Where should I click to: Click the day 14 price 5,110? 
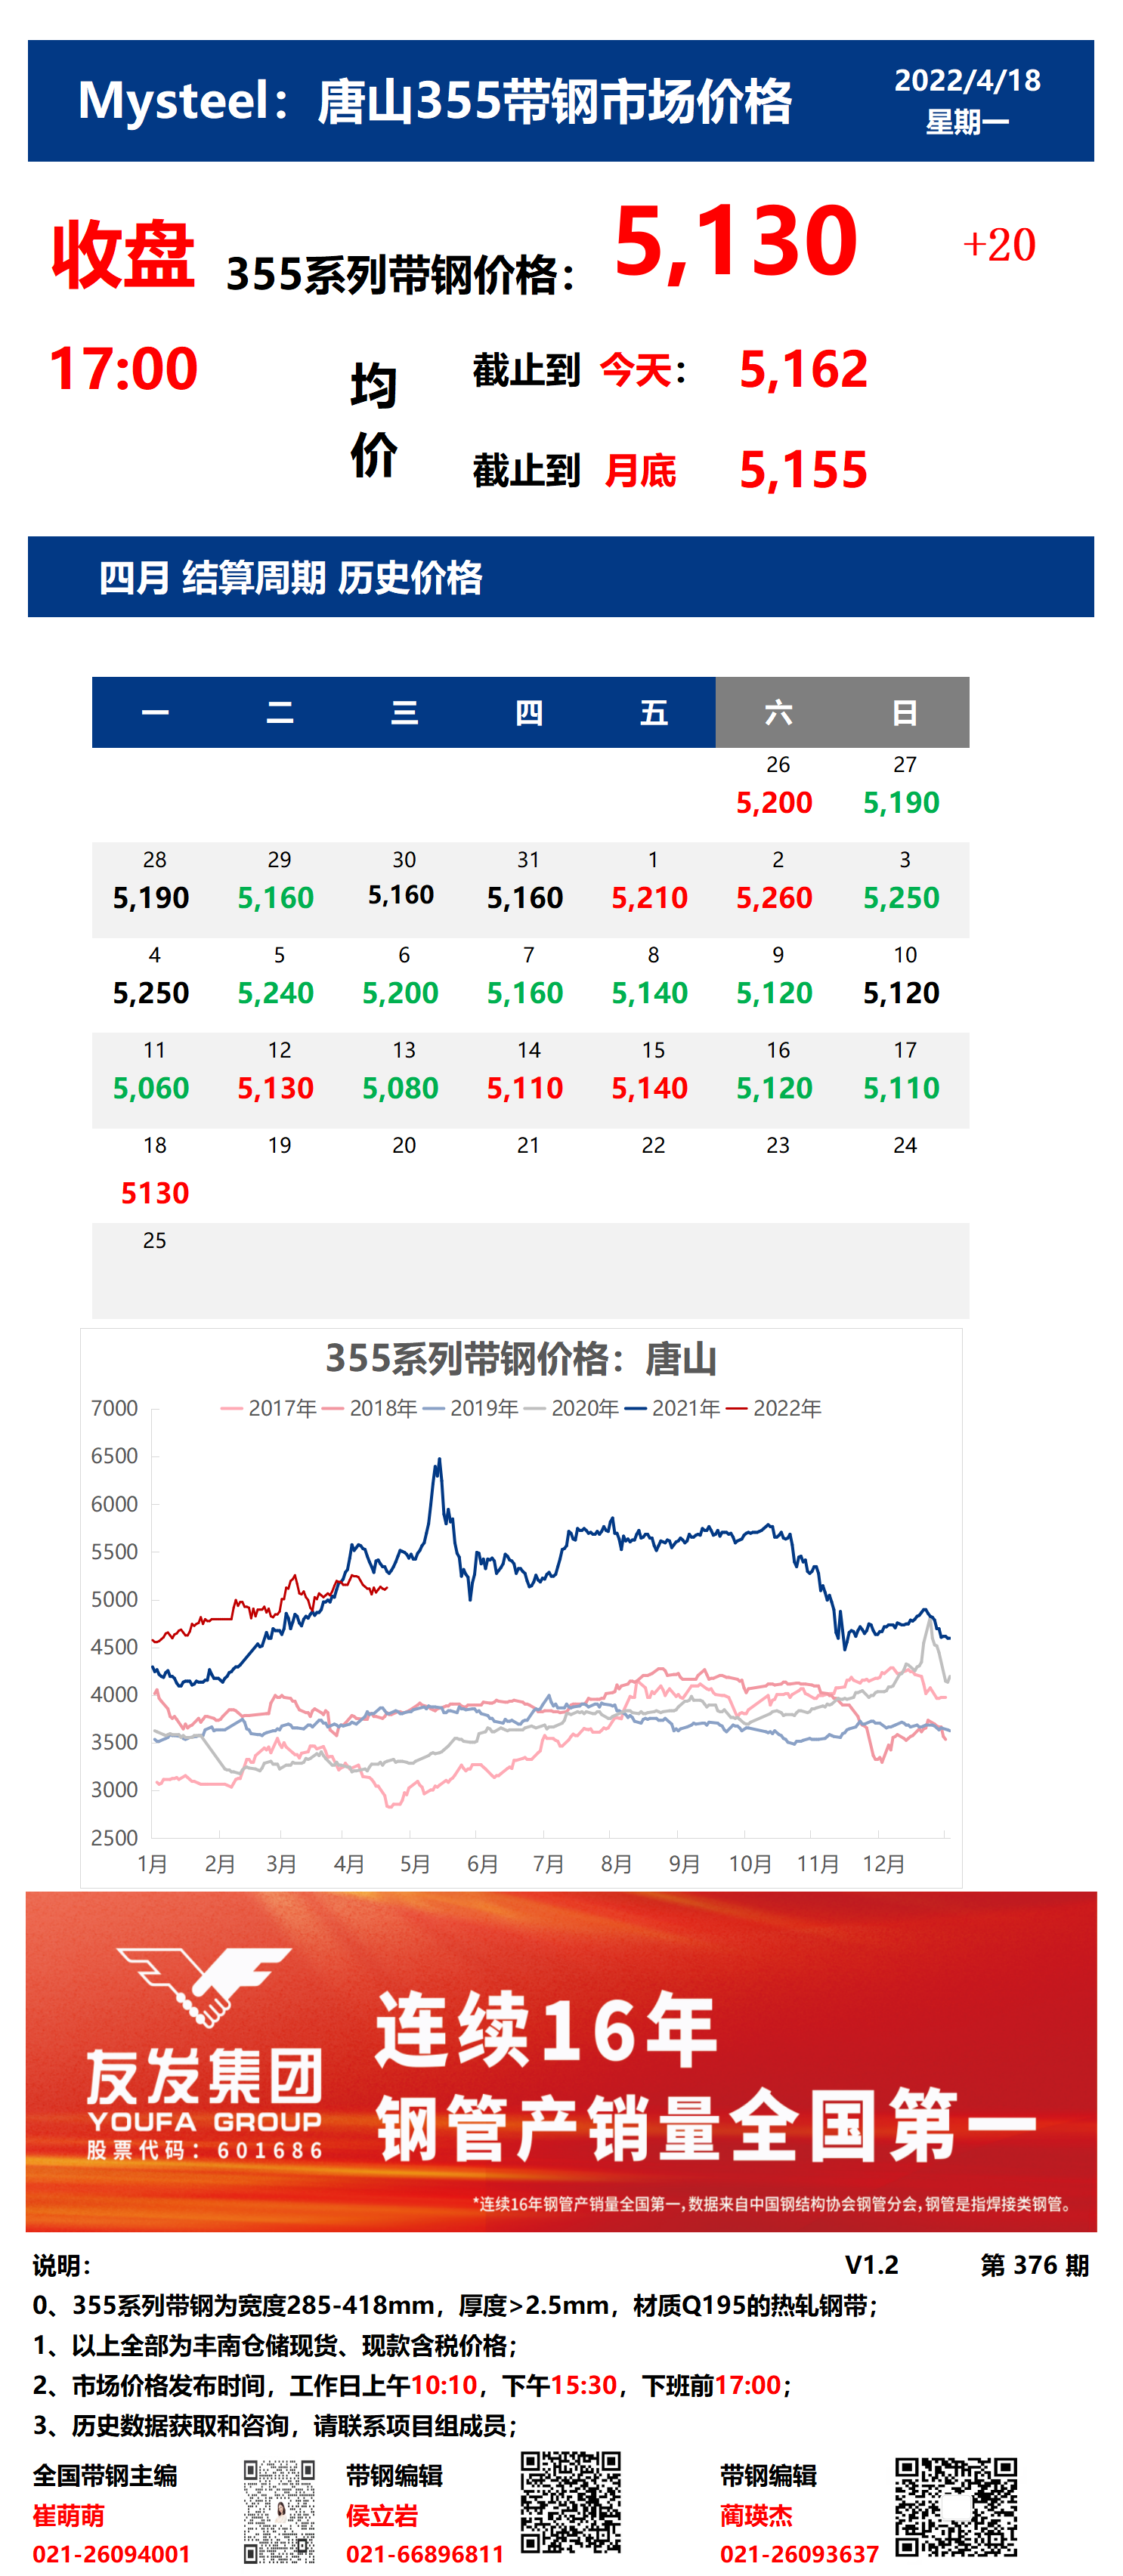click(525, 1087)
